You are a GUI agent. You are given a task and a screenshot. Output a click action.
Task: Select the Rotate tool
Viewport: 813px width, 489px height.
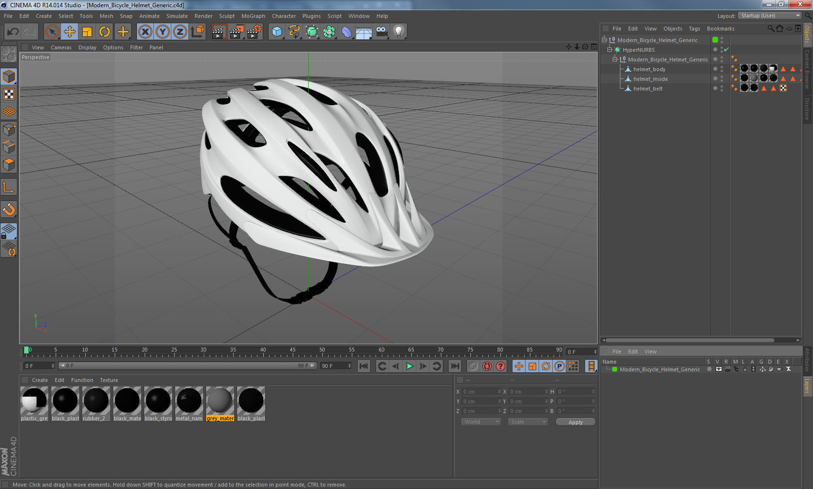[105, 32]
